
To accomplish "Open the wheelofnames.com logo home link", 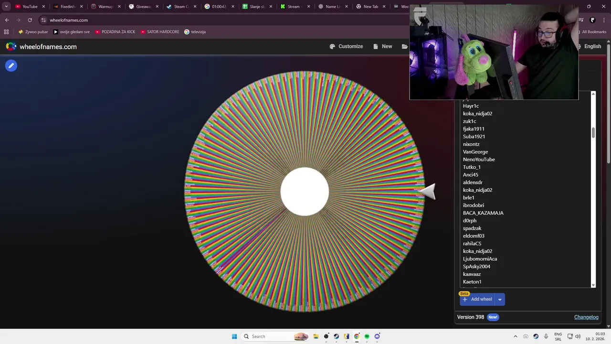I will tap(41, 46).
